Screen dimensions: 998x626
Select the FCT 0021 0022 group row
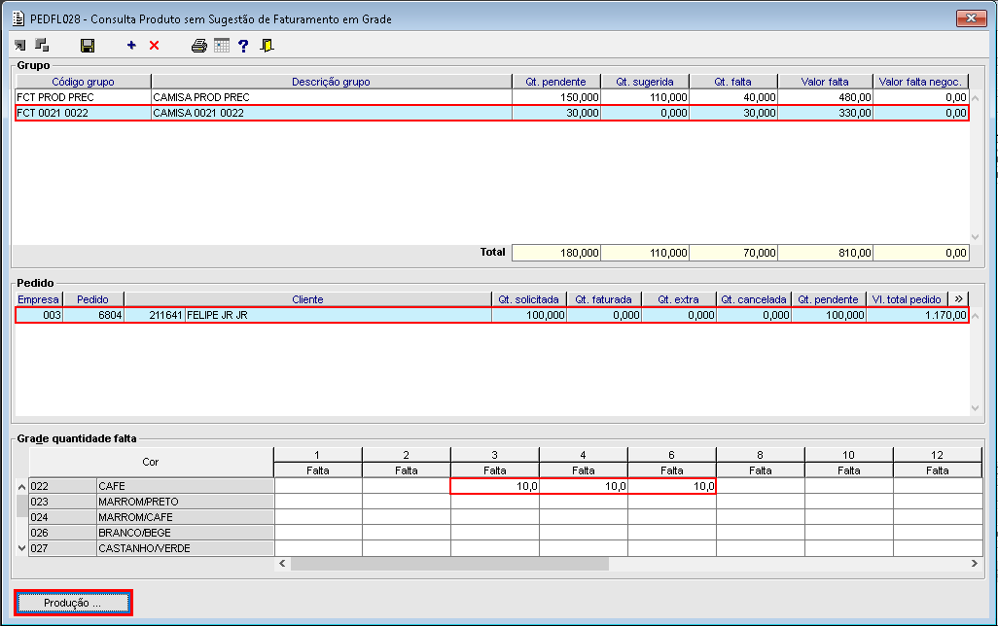492,113
